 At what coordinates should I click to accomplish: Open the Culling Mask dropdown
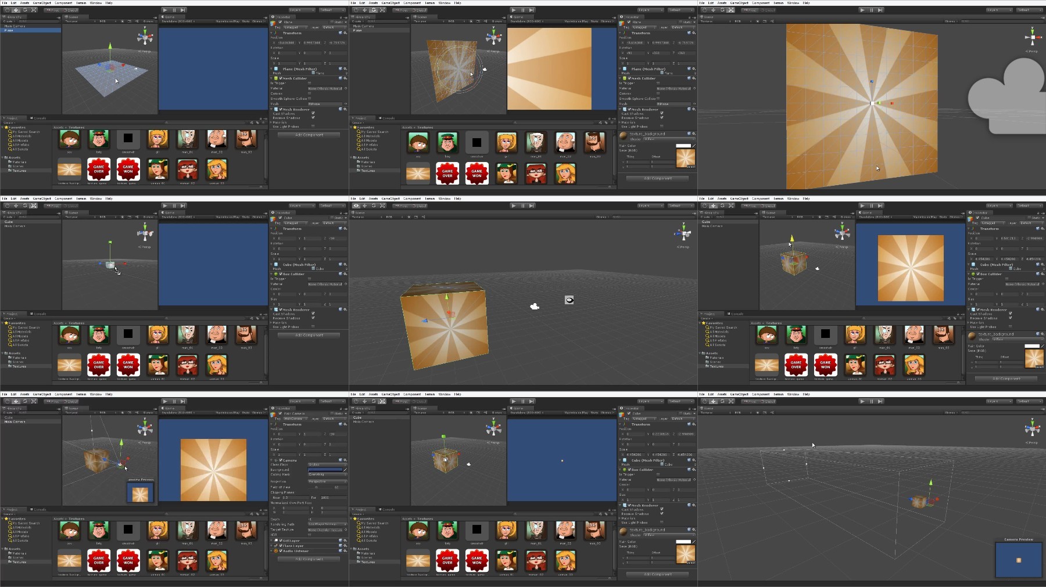click(327, 474)
